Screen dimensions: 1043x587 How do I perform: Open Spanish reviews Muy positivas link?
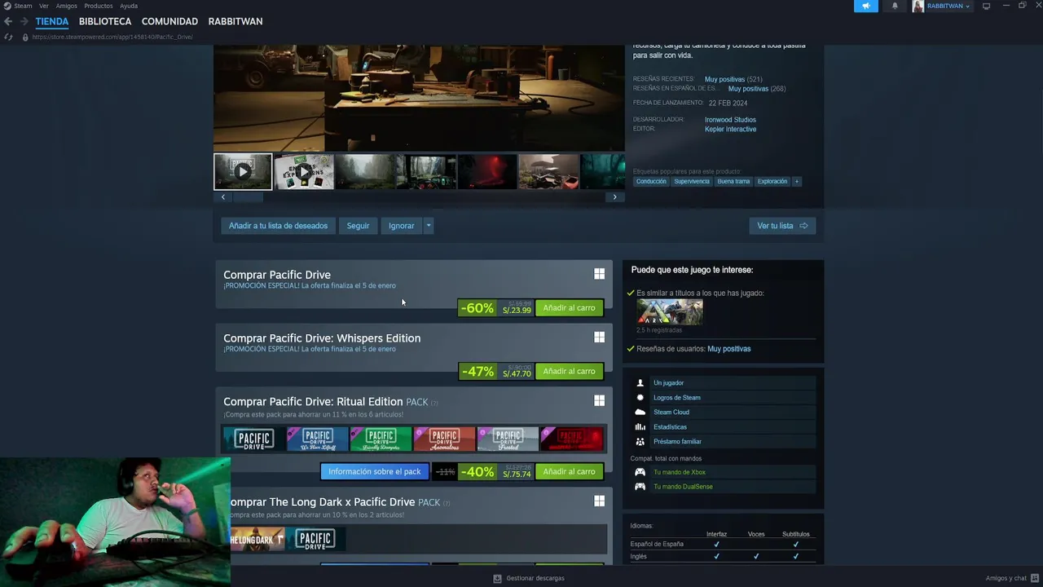748,88
